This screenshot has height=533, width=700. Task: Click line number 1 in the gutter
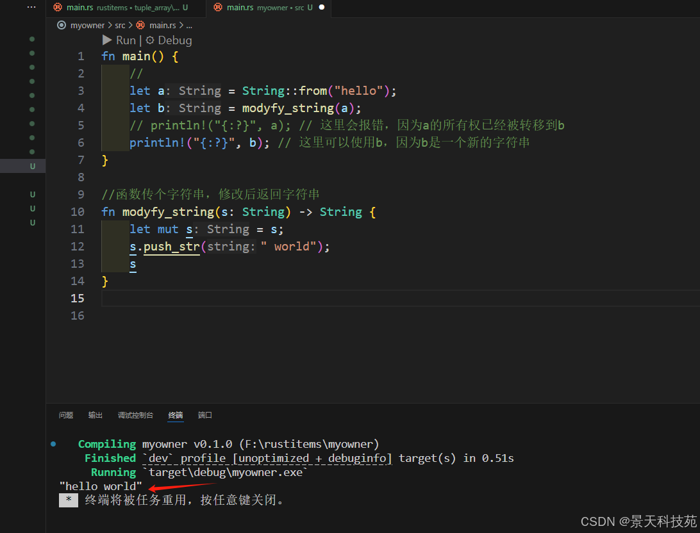pyautogui.click(x=81, y=56)
